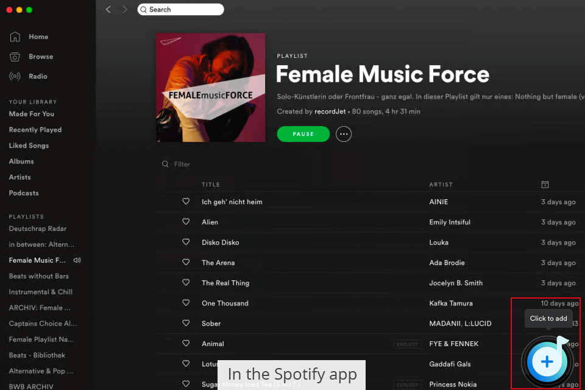Select the track Ich geh' nicht heim
The image size is (585, 390).
coord(232,202)
